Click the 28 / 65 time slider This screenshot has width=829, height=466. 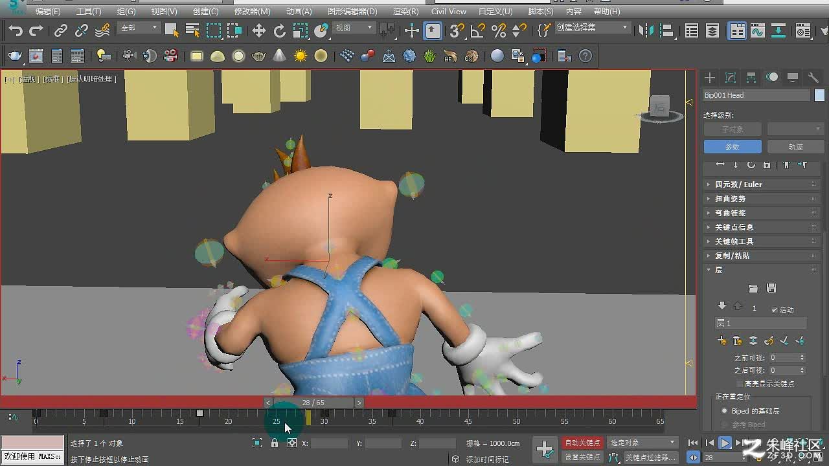[x=313, y=403]
